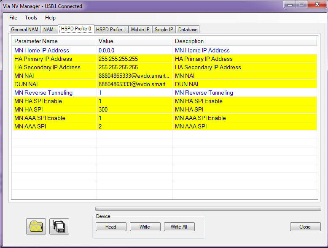Select the MN HA SPI Enable parameter name

click(38, 101)
